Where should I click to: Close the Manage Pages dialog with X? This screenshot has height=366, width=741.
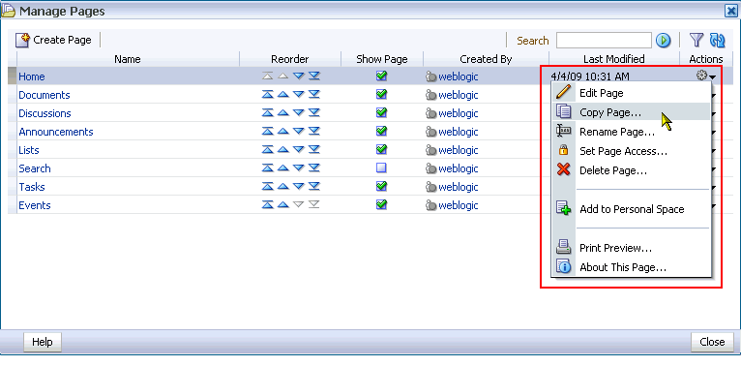[x=731, y=11]
